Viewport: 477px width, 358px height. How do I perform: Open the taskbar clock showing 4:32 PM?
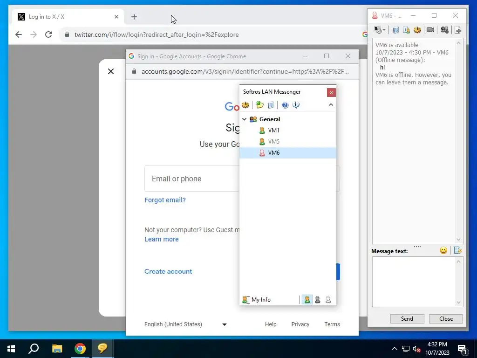437,349
